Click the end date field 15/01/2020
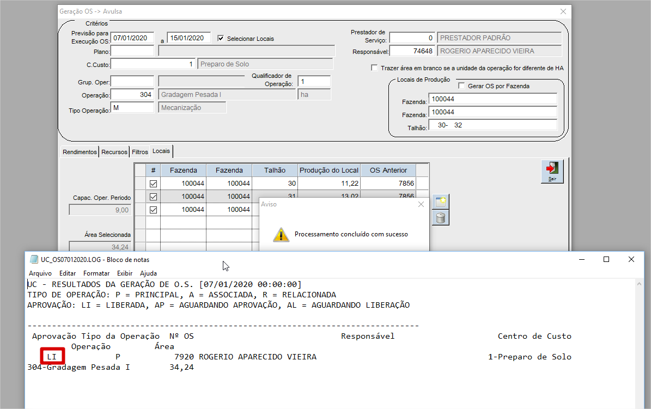The width and height of the screenshot is (651, 409). click(189, 38)
